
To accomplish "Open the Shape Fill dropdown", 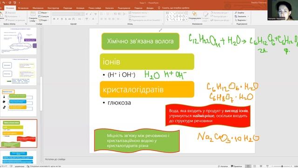I will 220,13.
